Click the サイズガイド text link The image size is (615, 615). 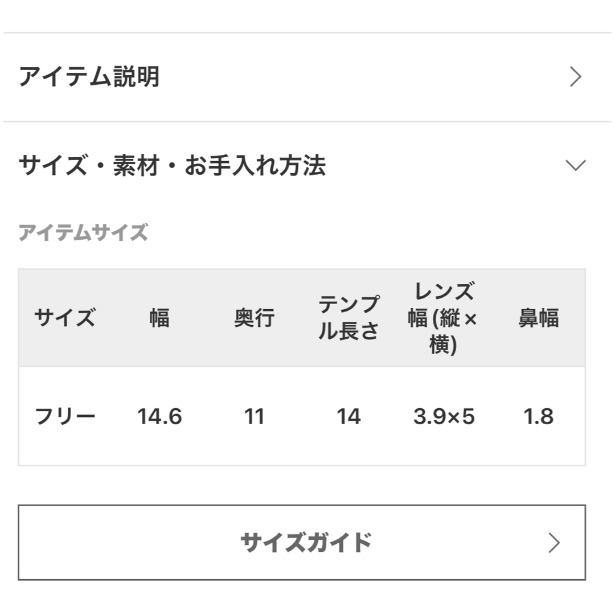tap(306, 543)
